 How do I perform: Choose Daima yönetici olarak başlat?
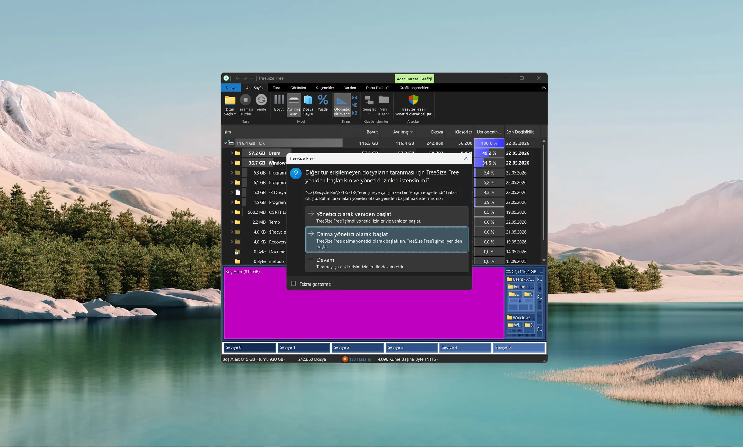tap(387, 239)
